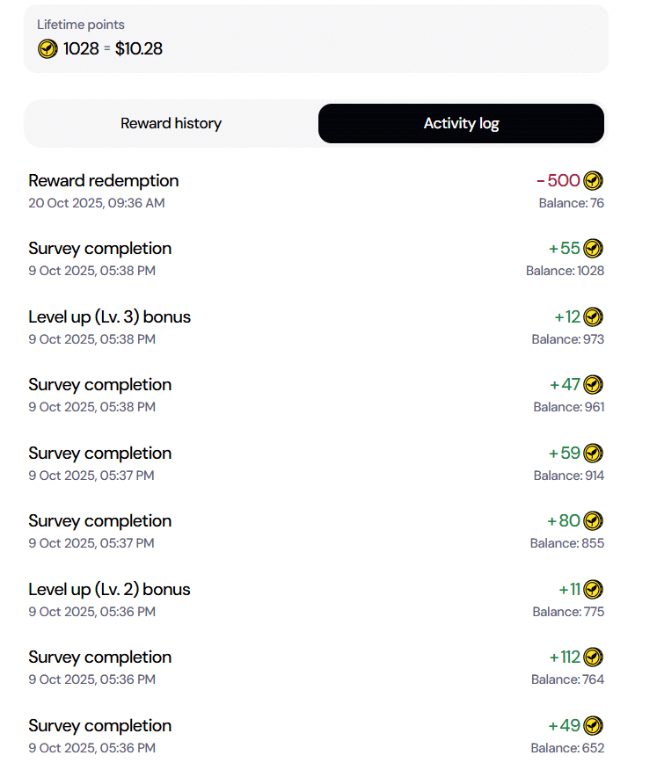Click the Balance: 76 text
Image resolution: width=657 pixels, height=770 pixels.
(x=571, y=203)
